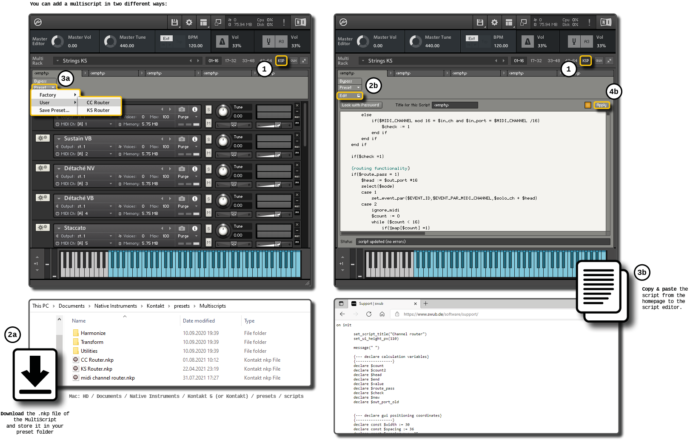Click the browser home icon
The width and height of the screenshot is (690, 440).
(x=382, y=314)
